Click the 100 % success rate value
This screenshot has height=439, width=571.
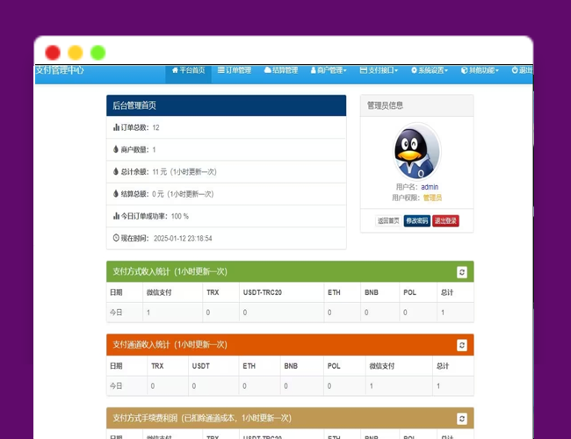(x=180, y=216)
